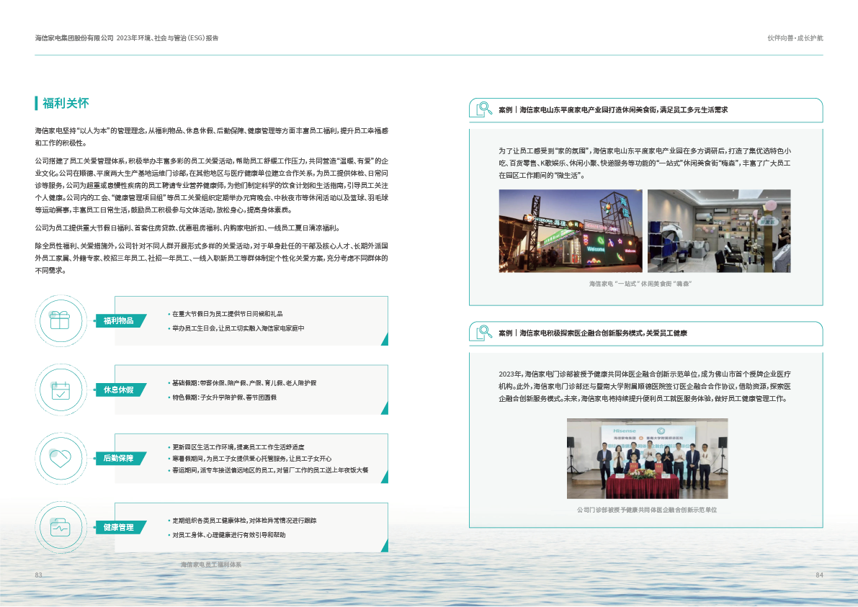Open the indoor salon interior photo
The image size is (858, 607).
click(x=718, y=230)
